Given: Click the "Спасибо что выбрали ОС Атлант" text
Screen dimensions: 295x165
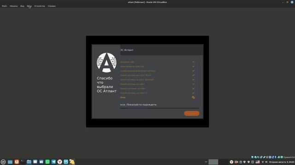Looking at the screenshot, I should pyautogui.click(x=106, y=84).
